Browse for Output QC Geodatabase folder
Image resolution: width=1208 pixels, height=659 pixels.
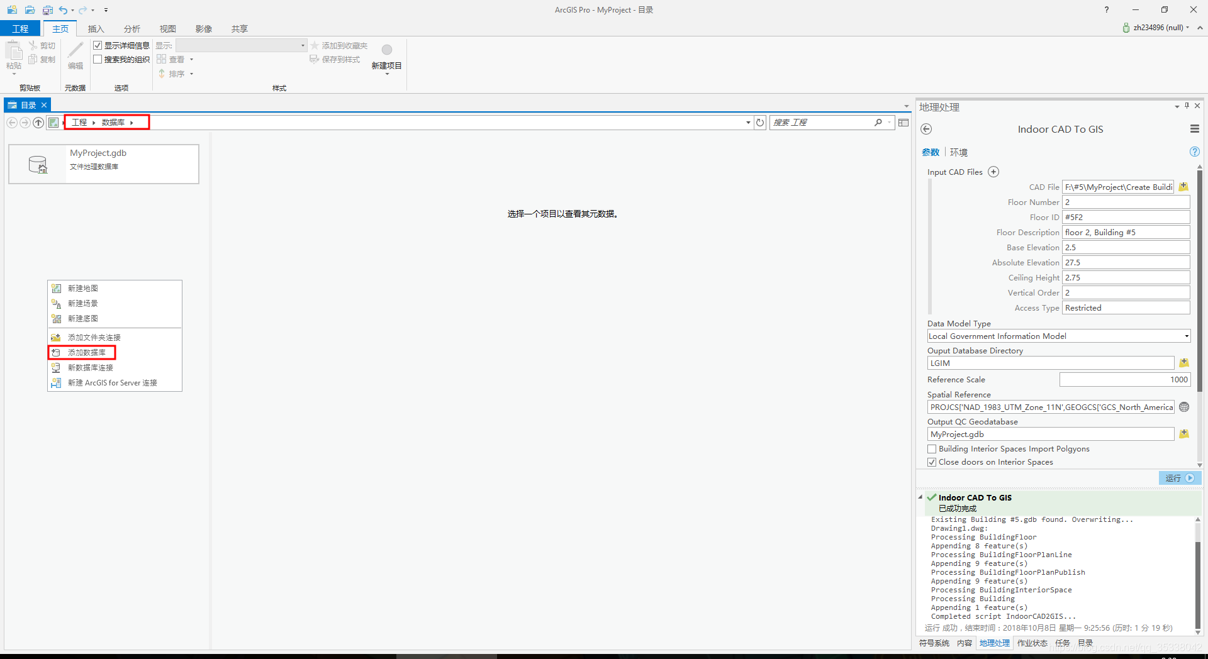[x=1183, y=434]
